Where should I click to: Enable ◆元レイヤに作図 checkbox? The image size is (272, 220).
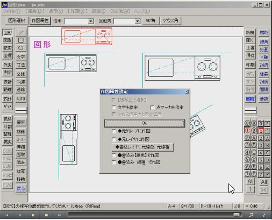113,139
